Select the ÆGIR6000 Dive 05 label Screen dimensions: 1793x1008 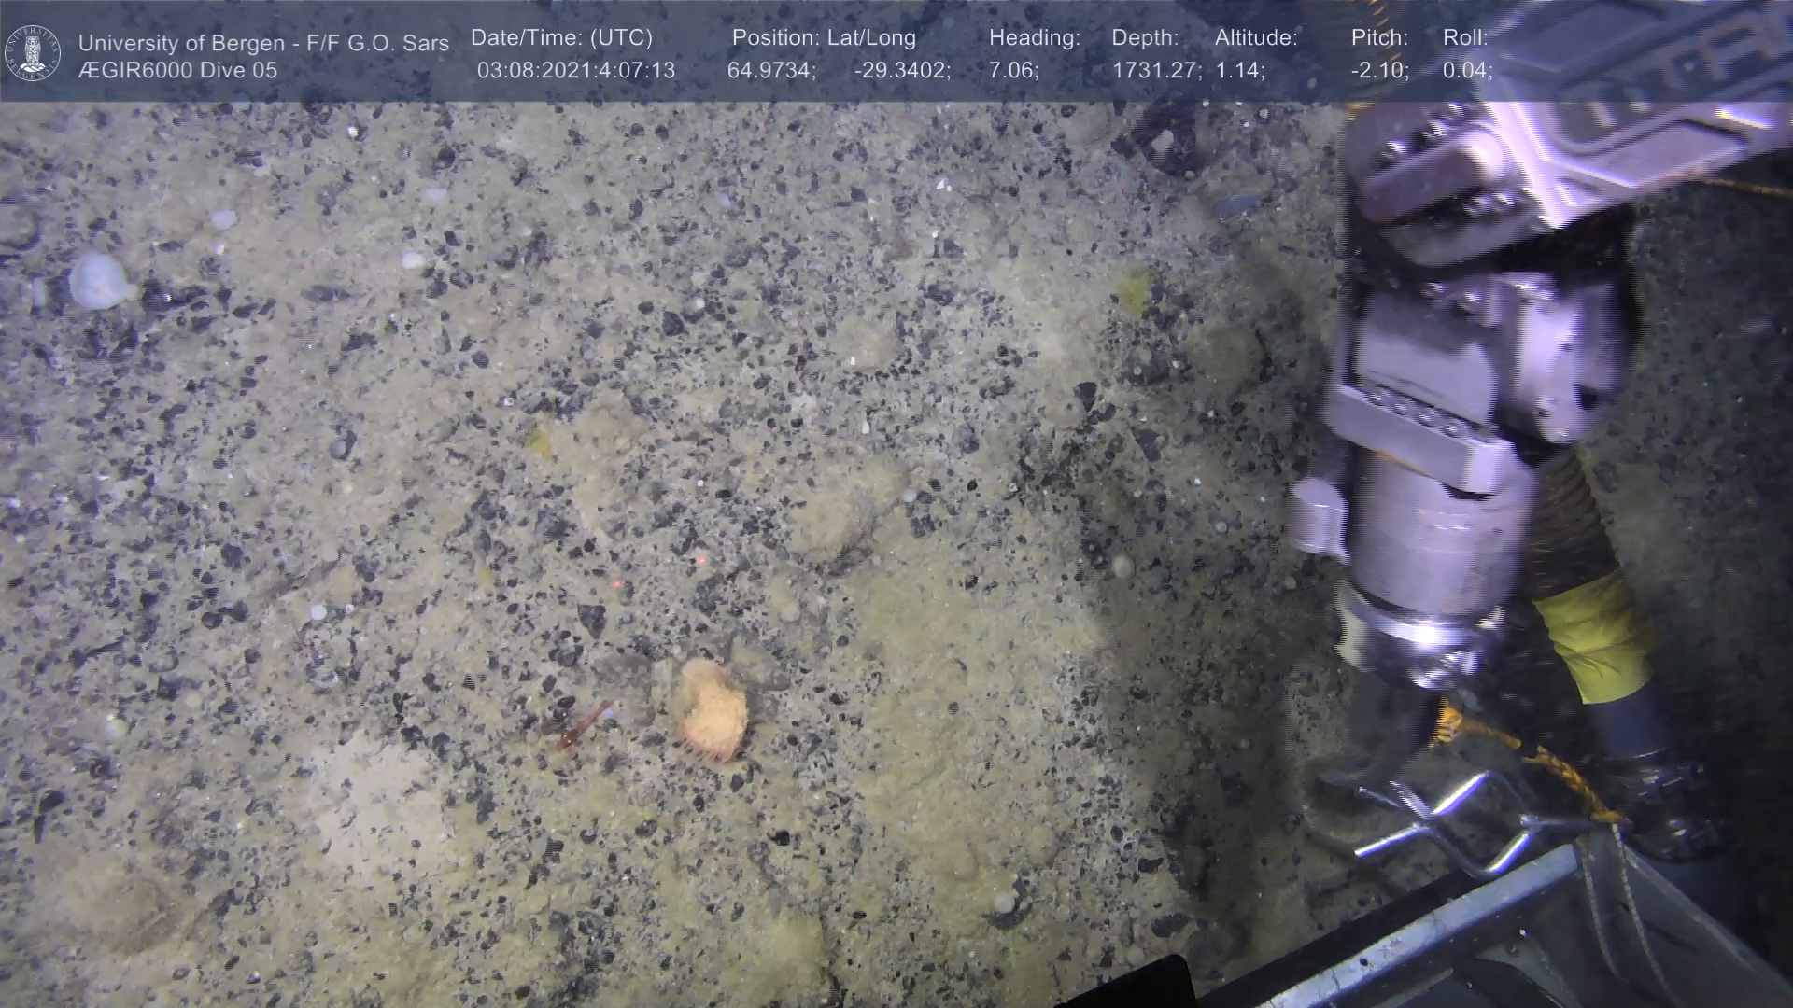pyautogui.click(x=177, y=71)
